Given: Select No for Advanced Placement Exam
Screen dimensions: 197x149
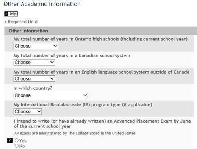Looking at the screenshot, I should point(17,146).
